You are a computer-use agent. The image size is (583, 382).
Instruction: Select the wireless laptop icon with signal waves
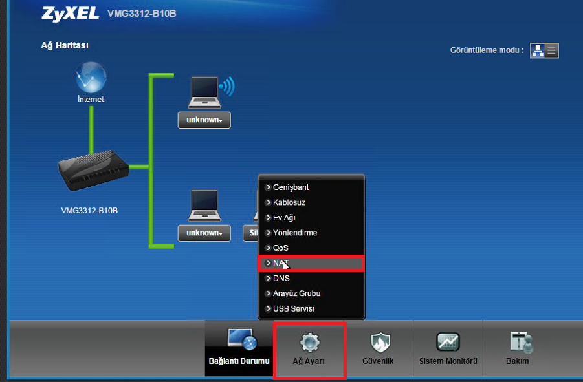(211, 92)
